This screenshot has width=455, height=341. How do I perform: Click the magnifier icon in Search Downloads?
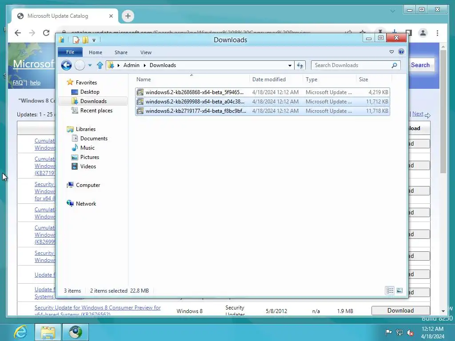pyautogui.click(x=394, y=65)
